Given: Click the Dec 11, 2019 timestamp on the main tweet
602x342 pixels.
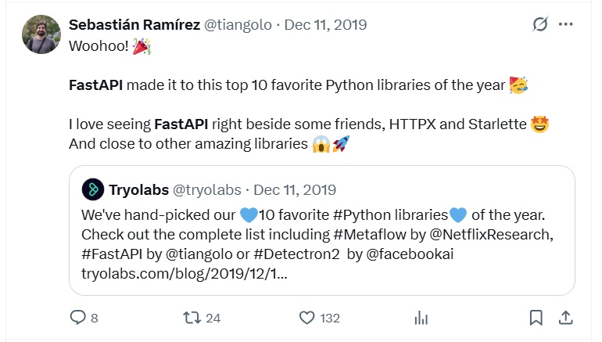Looking at the screenshot, I should pos(325,25).
